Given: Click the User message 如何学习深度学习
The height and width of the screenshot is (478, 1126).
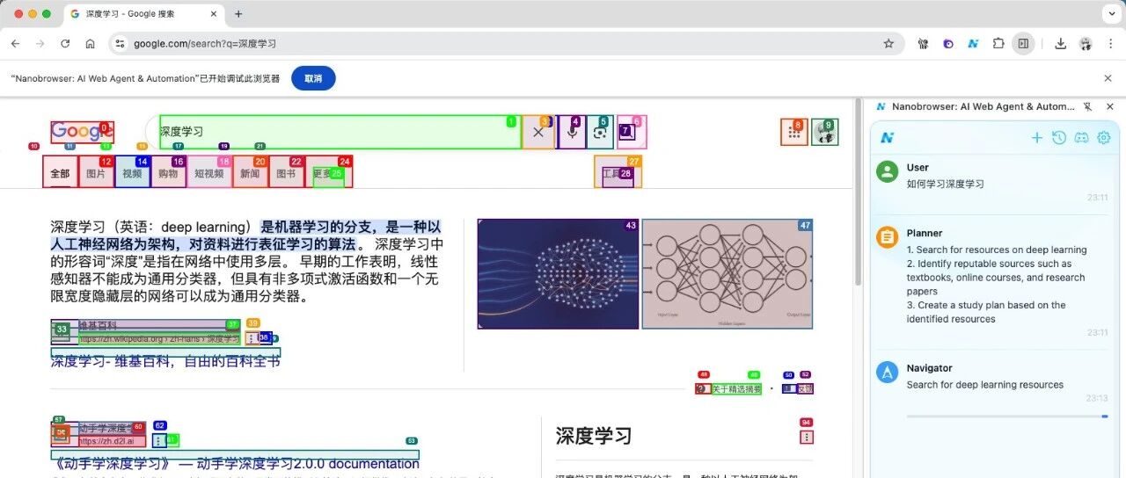Looking at the screenshot, I should pyautogui.click(x=946, y=184).
